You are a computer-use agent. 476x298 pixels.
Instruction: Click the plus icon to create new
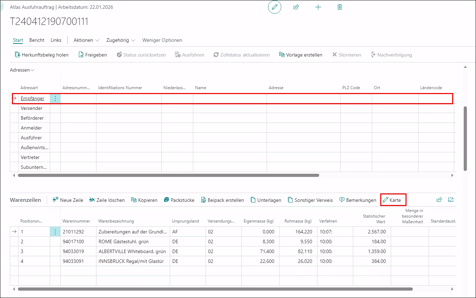318,7
